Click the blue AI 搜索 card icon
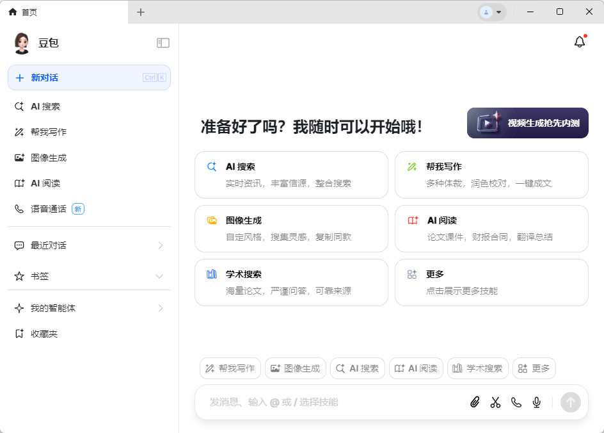This screenshot has height=433, width=604. coord(212,167)
